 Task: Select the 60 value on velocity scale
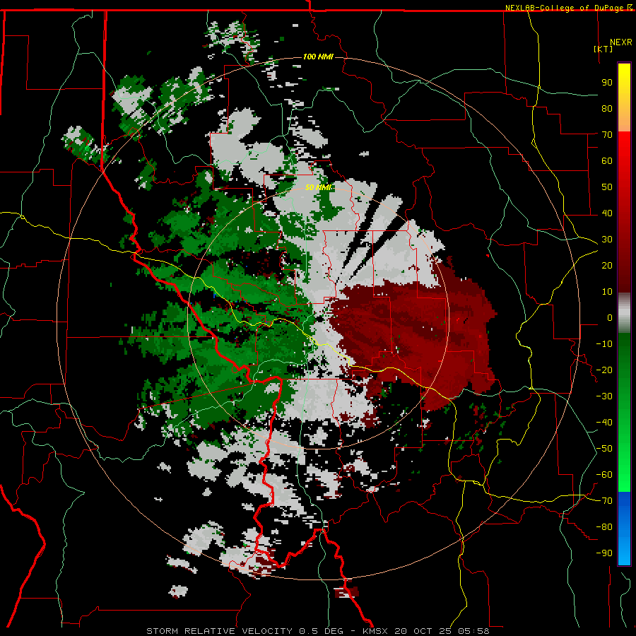607,161
